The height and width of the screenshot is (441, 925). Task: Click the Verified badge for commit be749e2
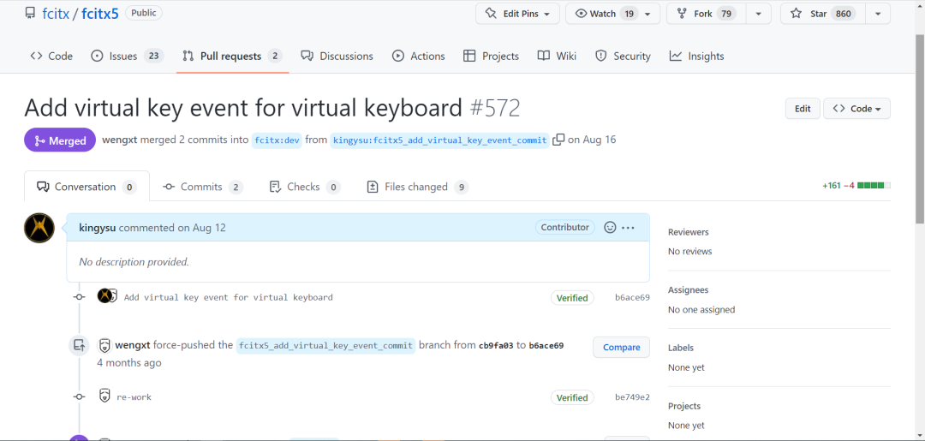pos(572,397)
